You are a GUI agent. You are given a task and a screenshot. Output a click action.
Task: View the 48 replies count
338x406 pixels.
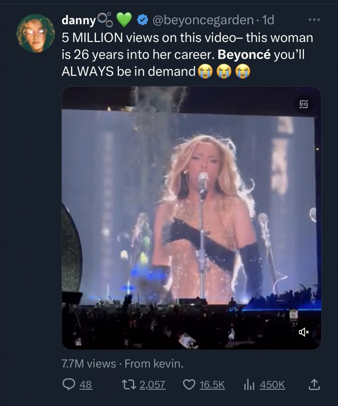(85, 384)
